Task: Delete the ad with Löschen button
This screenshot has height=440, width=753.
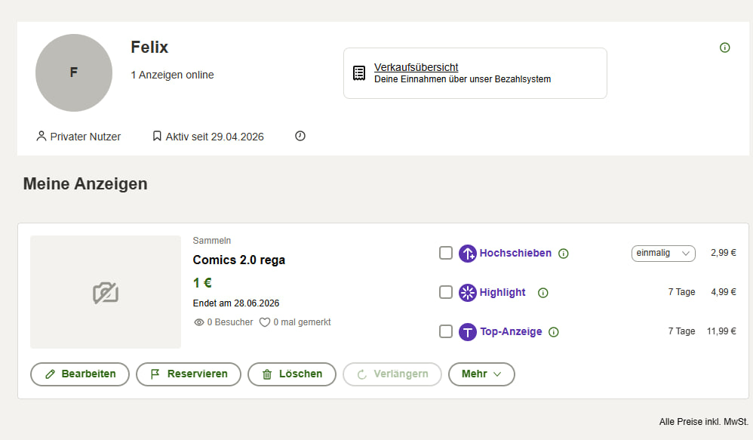Action: click(x=291, y=374)
